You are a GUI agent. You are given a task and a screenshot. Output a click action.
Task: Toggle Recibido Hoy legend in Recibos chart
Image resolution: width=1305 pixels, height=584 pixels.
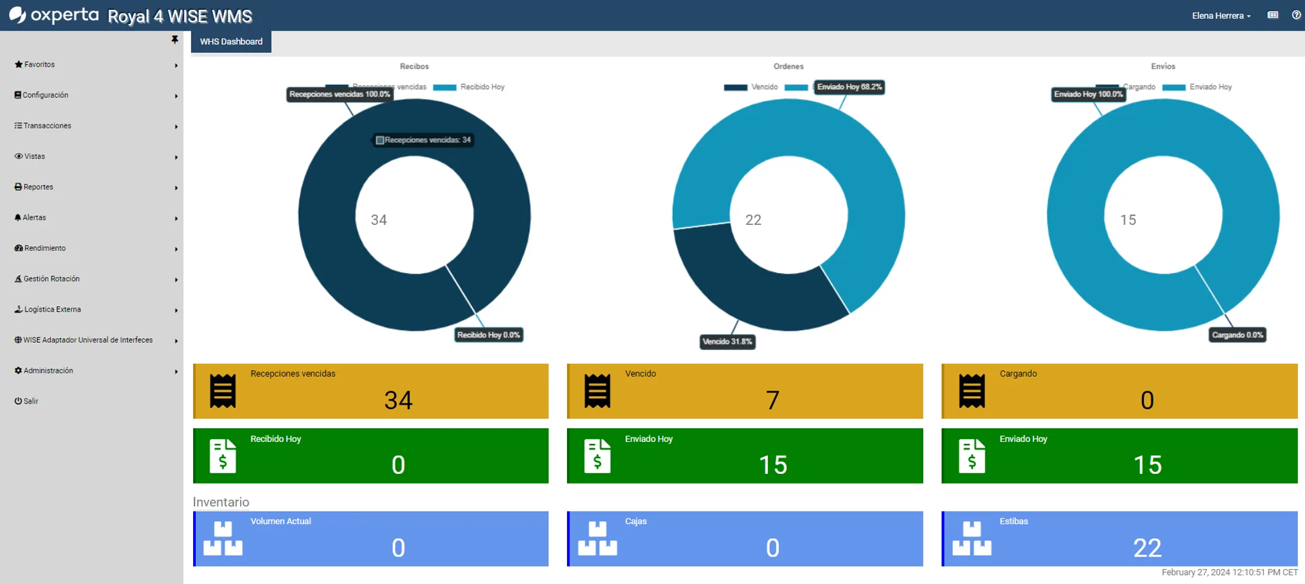click(x=468, y=87)
